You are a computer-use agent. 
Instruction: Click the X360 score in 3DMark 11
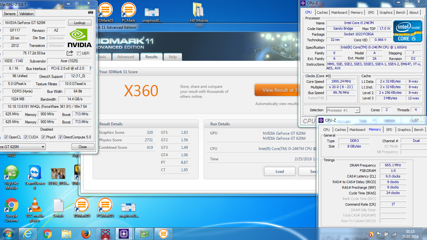coord(141,91)
